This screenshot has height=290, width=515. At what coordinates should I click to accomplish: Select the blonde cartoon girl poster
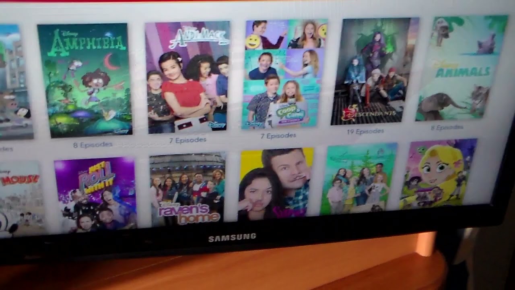tap(438, 174)
